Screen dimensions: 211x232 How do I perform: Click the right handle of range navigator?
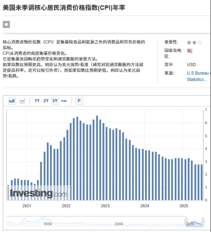click(x=203, y=221)
